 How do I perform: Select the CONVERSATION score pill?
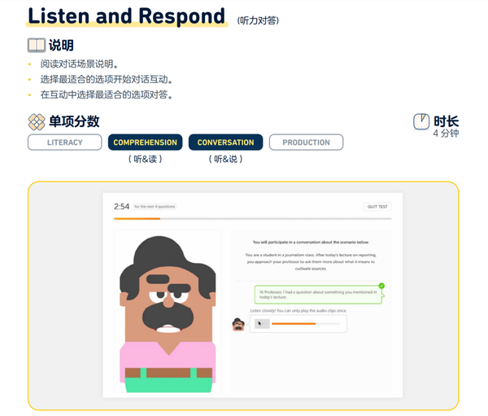(x=225, y=142)
